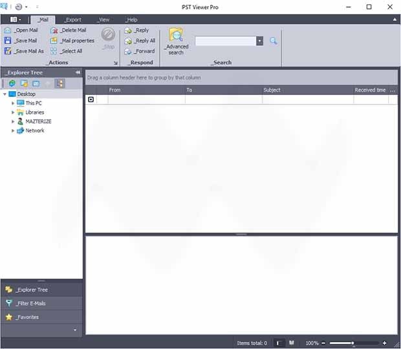
Task: Select This PC in the tree
Action: coord(34,103)
